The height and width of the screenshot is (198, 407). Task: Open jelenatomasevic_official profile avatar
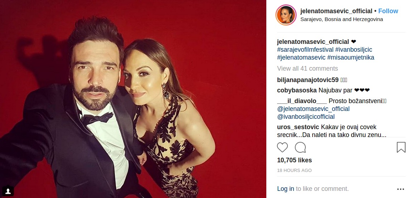pyautogui.click(x=286, y=15)
